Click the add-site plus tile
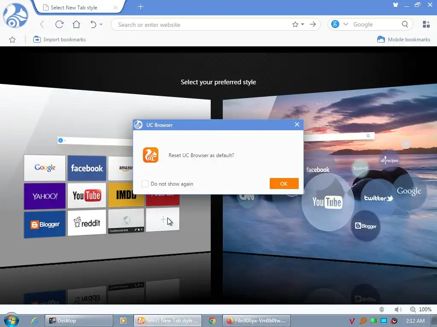 tap(163, 219)
